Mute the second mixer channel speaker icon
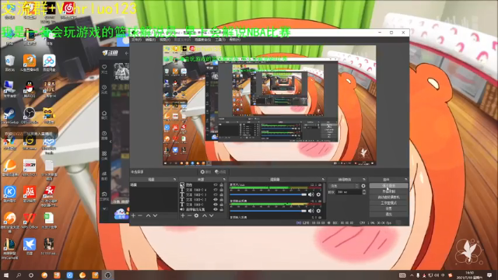498x280 pixels. click(x=311, y=211)
